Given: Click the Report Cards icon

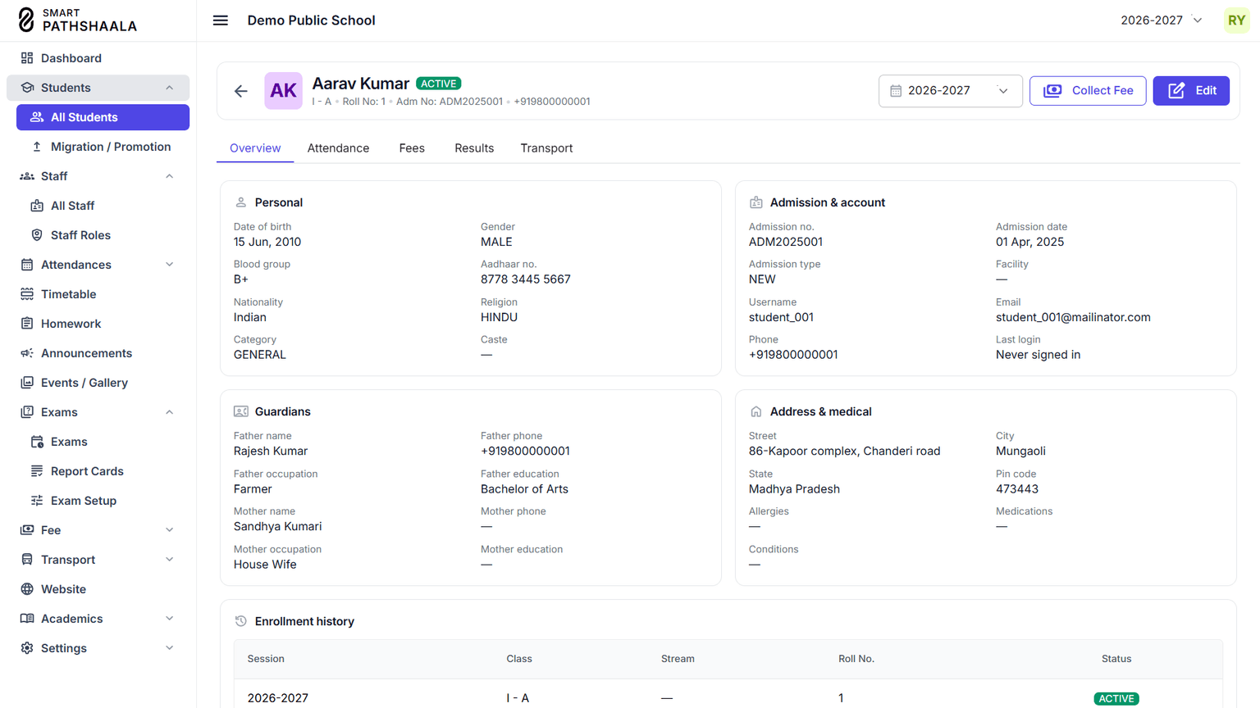Looking at the screenshot, I should 37,471.
